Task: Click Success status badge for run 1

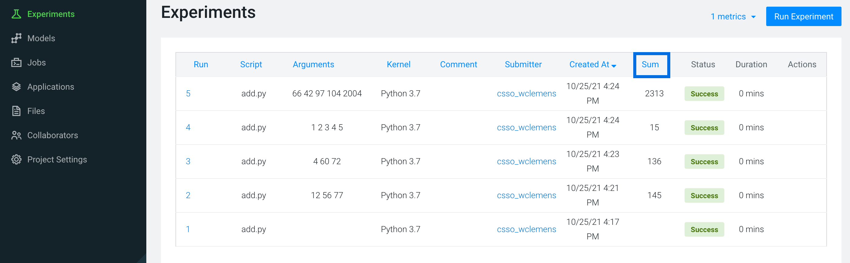Action: point(704,229)
